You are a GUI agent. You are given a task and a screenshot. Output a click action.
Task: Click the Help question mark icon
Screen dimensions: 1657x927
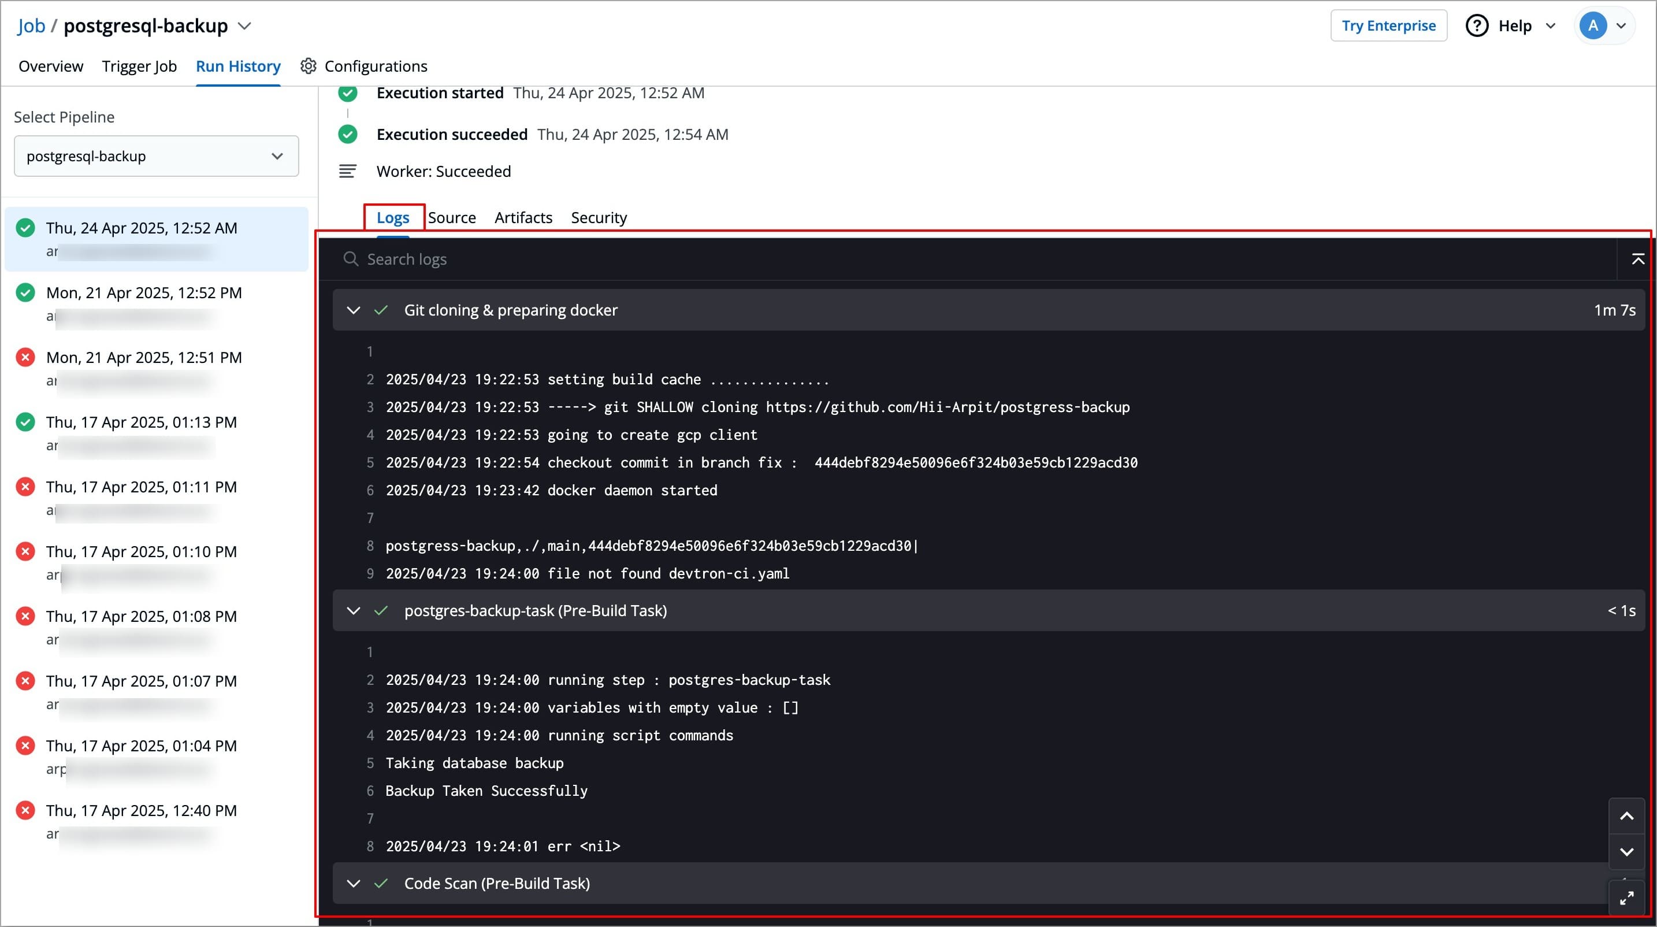click(x=1476, y=26)
